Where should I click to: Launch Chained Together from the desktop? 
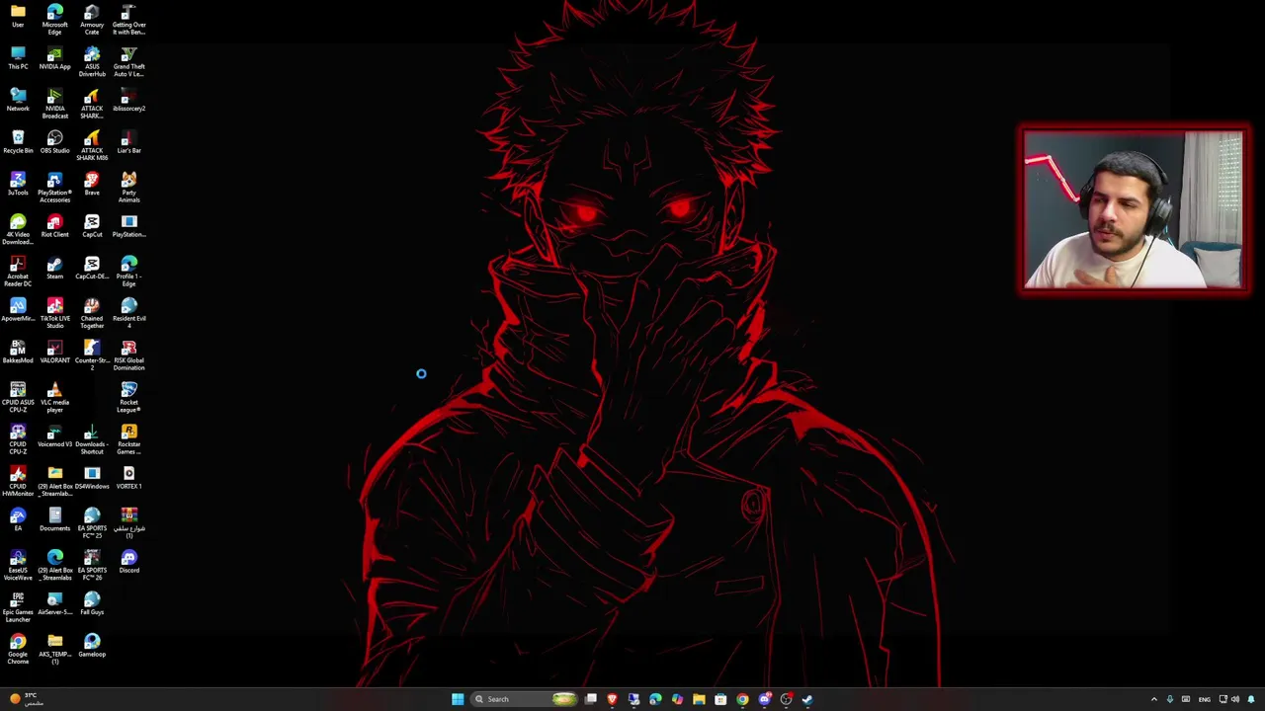click(92, 313)
